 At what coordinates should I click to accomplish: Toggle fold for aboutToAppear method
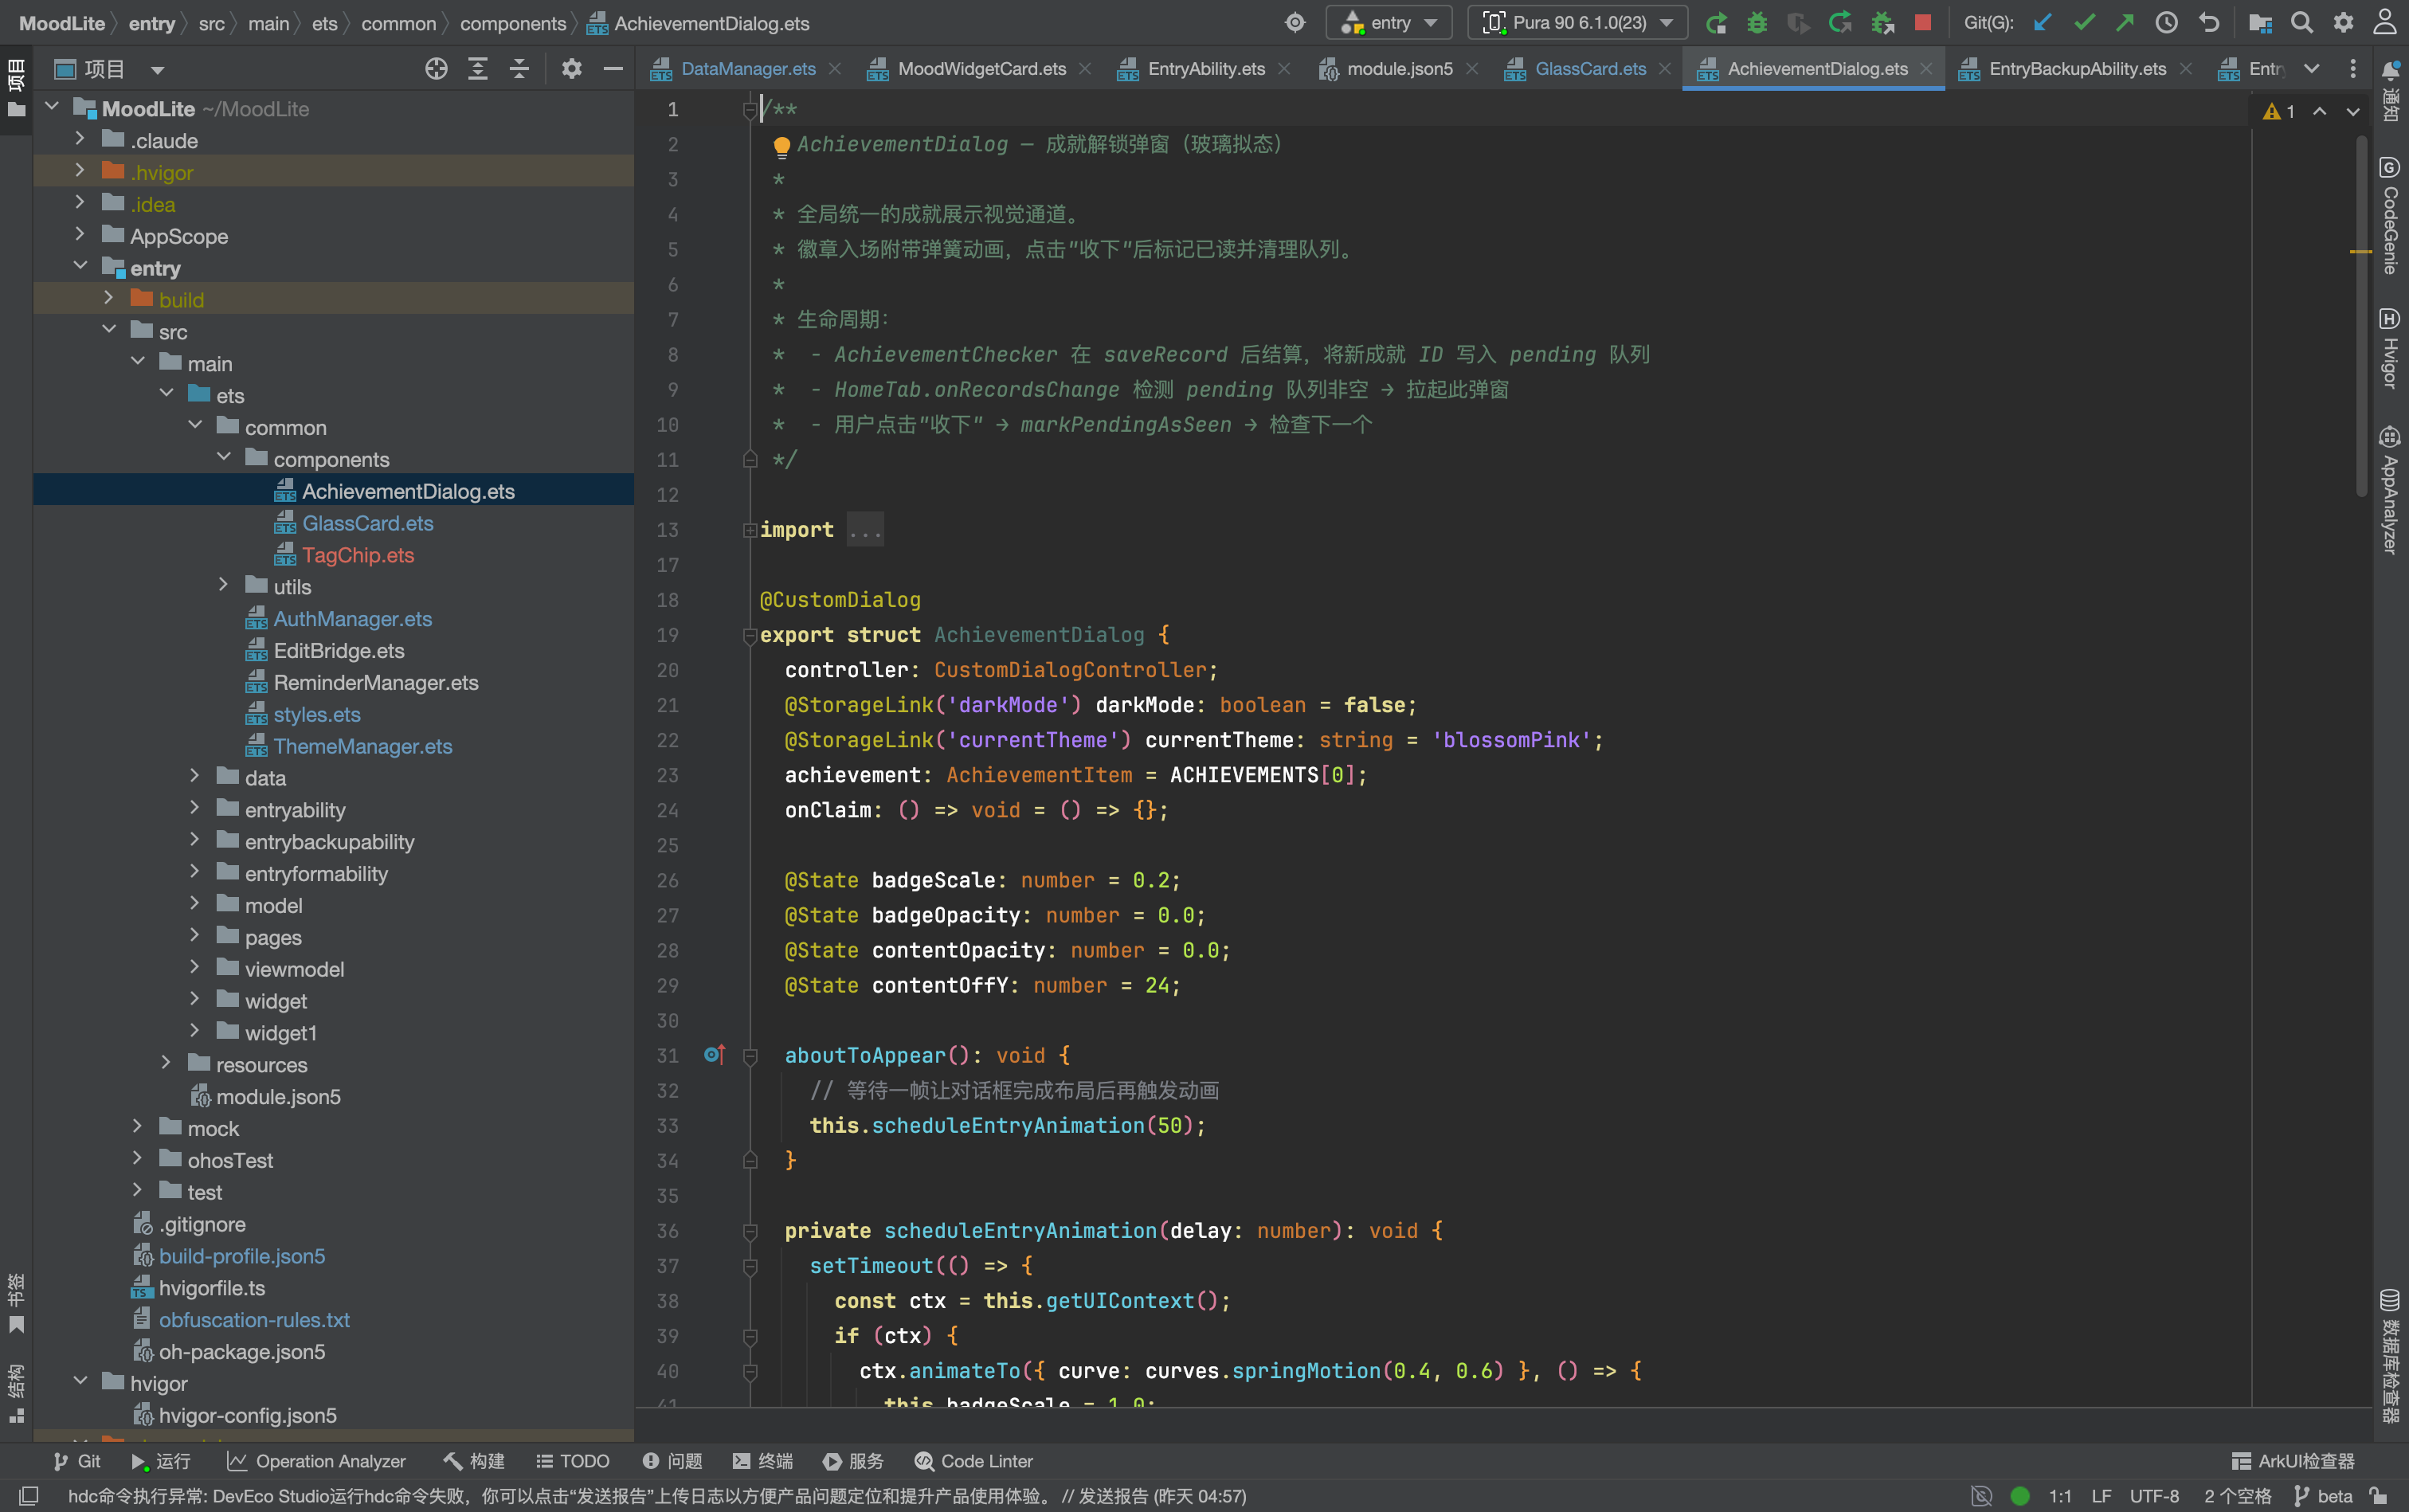[750, 1056]
